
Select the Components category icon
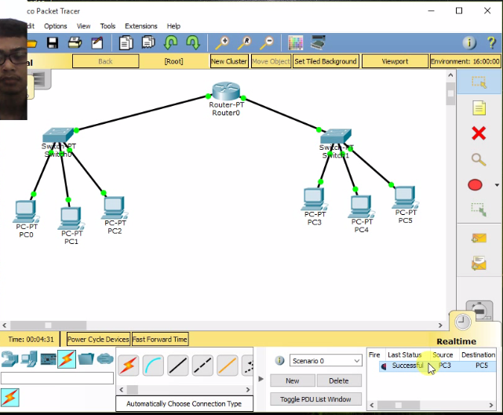(x=48, y=359)
